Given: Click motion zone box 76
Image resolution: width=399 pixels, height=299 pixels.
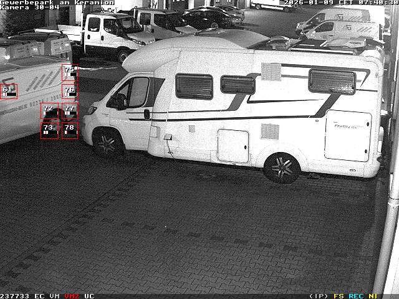Looking at the screenshot, I should point(69,92).
